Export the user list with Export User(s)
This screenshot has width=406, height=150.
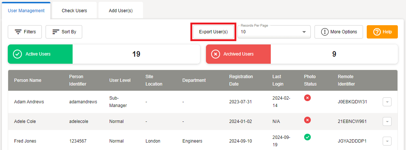(213, 32)
